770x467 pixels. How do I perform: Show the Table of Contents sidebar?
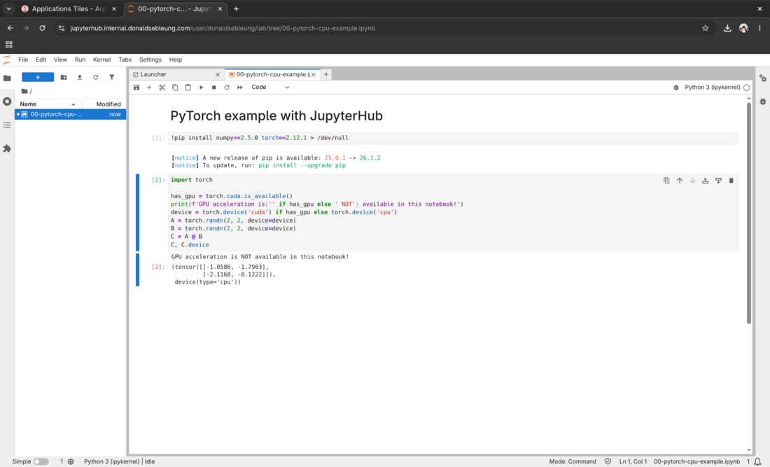point(7,125)
